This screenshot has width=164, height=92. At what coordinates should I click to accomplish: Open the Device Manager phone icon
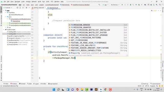click(x=154, y=5)
